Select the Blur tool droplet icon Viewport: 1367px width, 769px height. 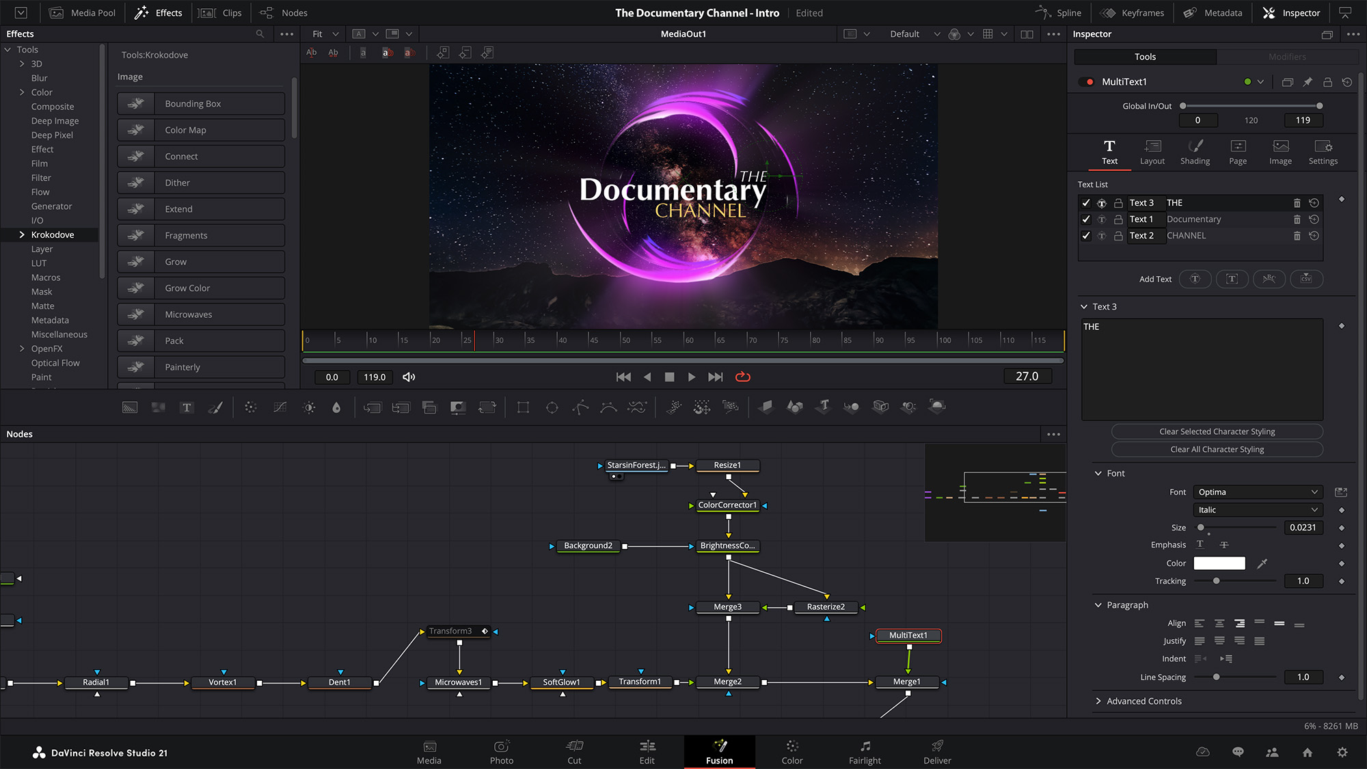click(x=335, y=407)
